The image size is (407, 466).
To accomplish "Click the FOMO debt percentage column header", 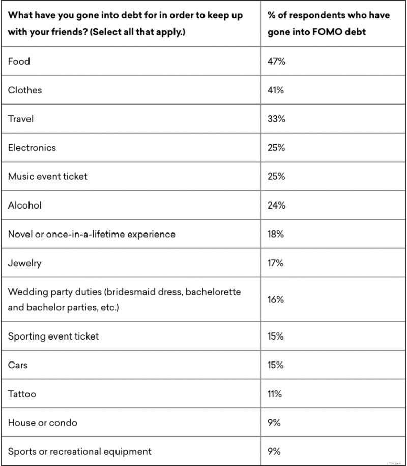I will (x=329, y=23).
